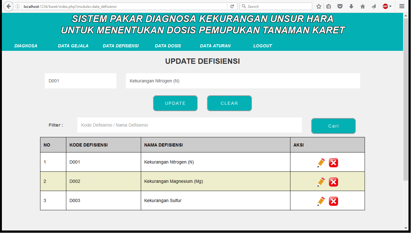Reload the page with the refresh icon
The height and width of the screenshot is (233, 411).
tap(232, 6)
